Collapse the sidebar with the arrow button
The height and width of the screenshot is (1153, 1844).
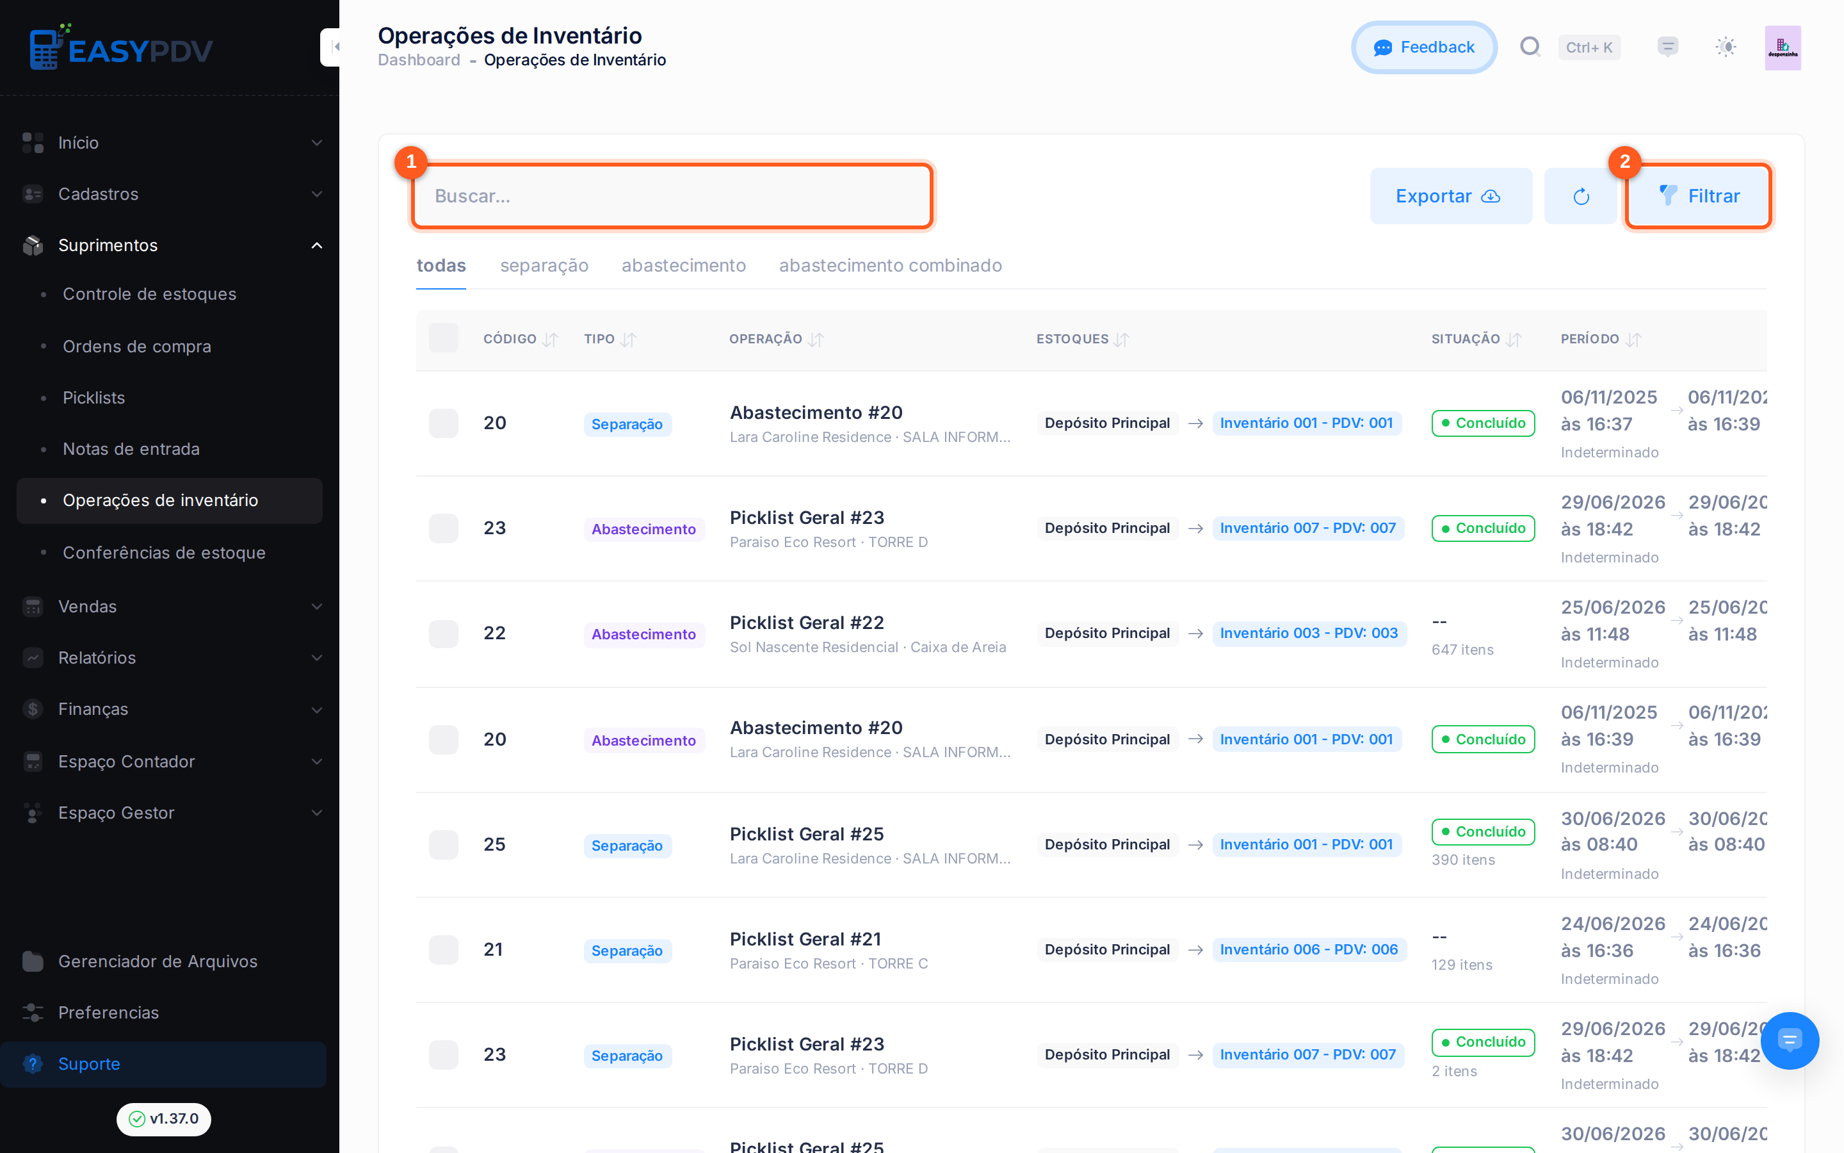click(x=330, y=47)
